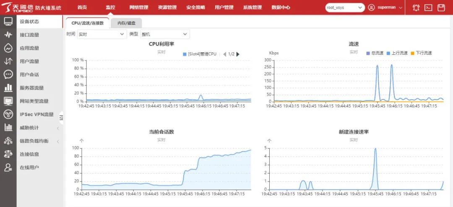Open the root_vsys virtual system dropdown
This screenshot has height=207, width=453.
(345, 8)
